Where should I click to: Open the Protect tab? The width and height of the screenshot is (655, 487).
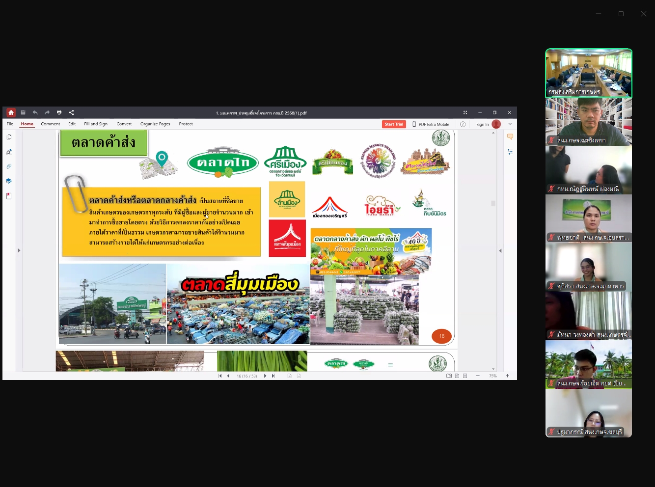(186, 124)
